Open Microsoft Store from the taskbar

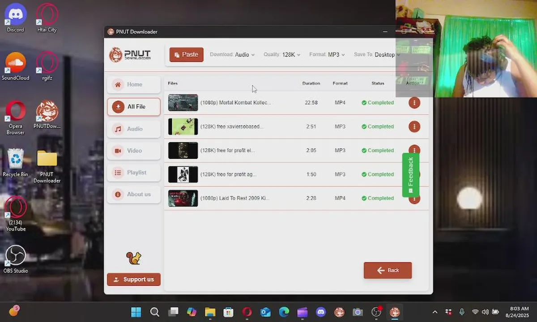click(x=229, y=312)
